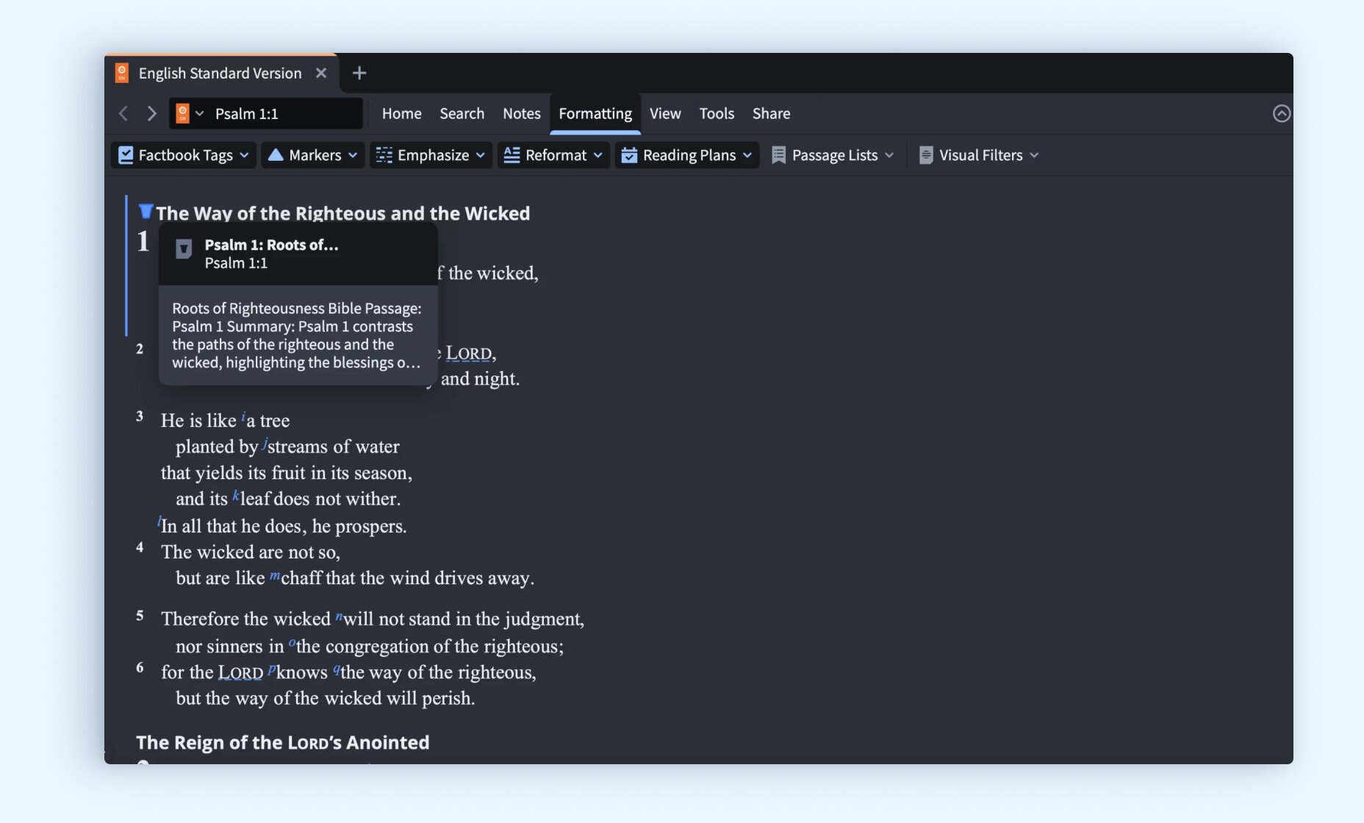Switch to the Search tab
Screen dimensions: 1364x823
click(x=462, y=113)
